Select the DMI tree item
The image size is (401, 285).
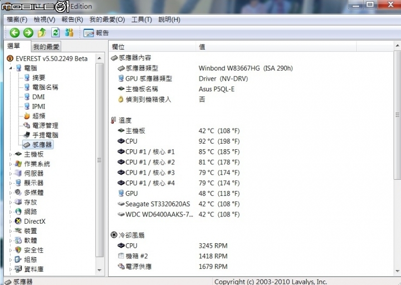pos(38,97)
